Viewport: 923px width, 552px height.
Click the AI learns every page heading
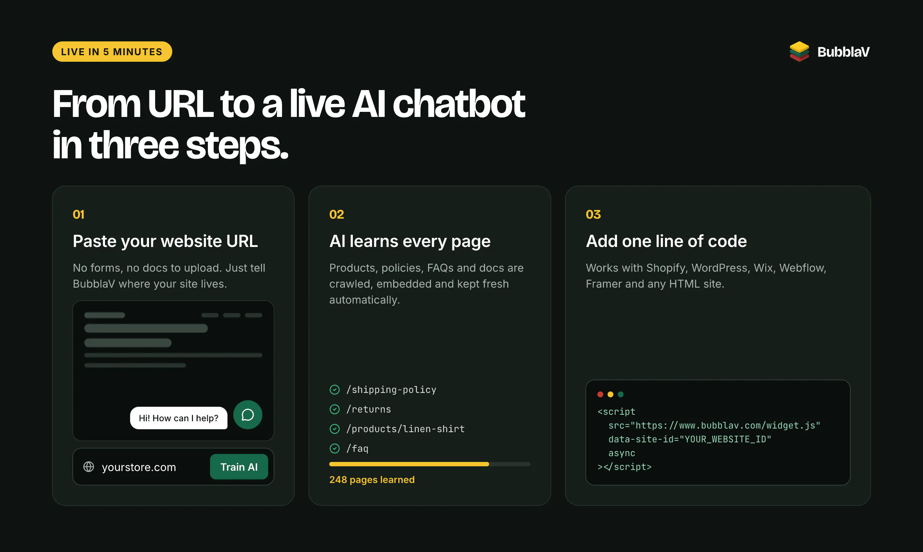pyautogui.click(x=410, y=241)
